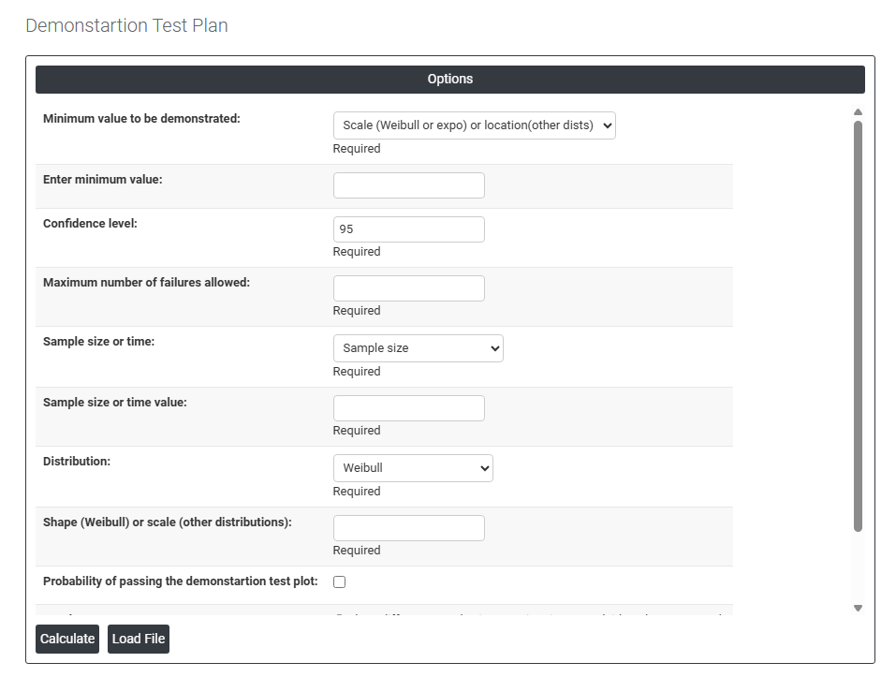Click the Demonstartion Test Plan page title
Screen dimensions: 896x677
click(x=126, y=26)
